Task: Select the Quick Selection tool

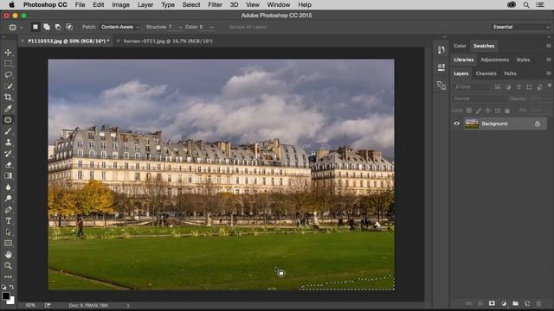Action: point(8,86)
